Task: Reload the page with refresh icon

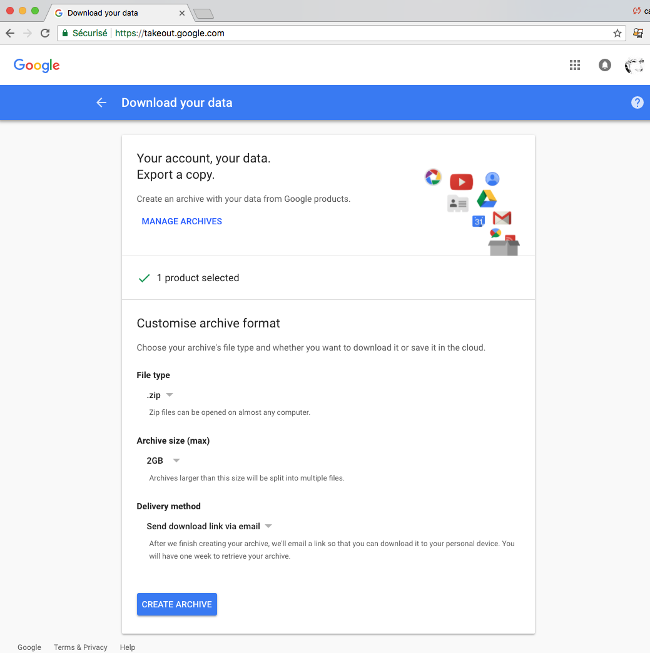Action: point(45,33)
